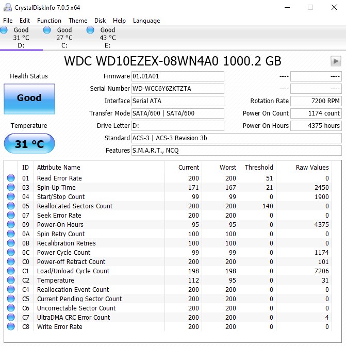Screen dimensions: 346x346
Task: Click status orb for Reallocation Event Count
Action: pos(11,289)
